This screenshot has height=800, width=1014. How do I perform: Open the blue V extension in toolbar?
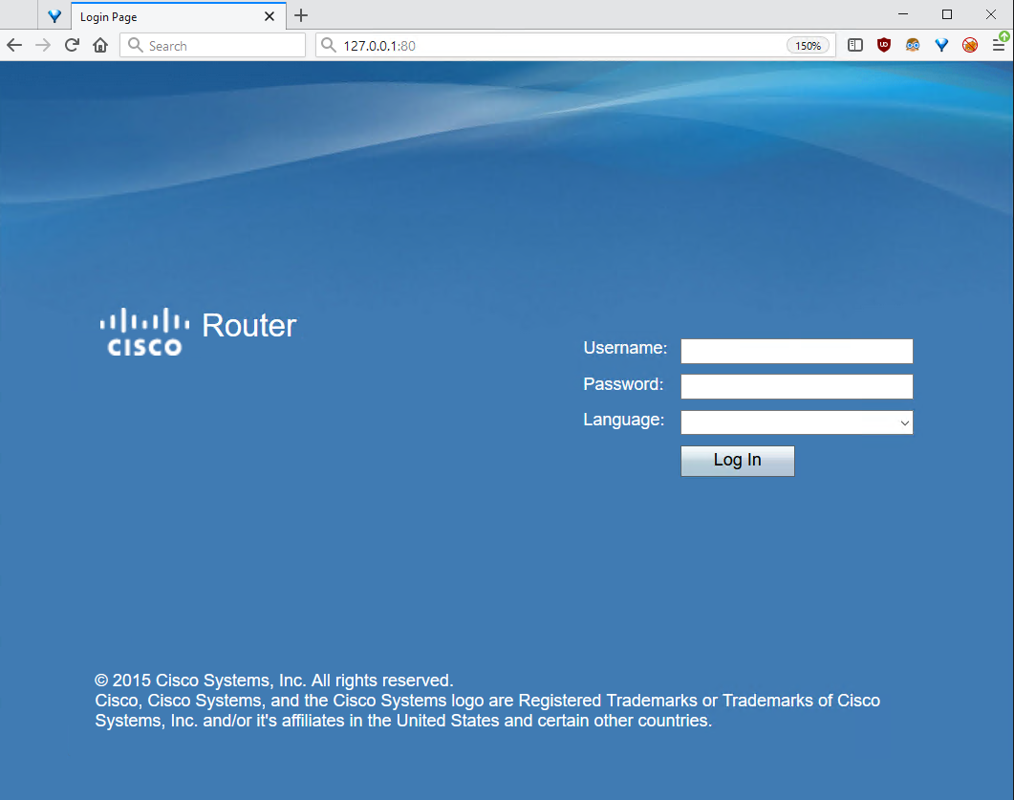(x=941, y=45)
